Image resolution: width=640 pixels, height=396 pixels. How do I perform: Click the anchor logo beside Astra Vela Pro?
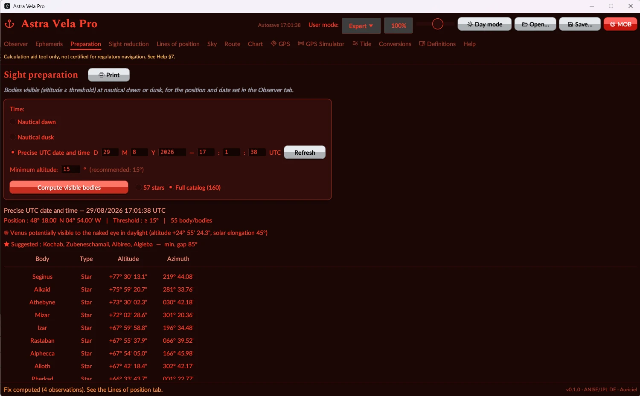tap(9, 24)
